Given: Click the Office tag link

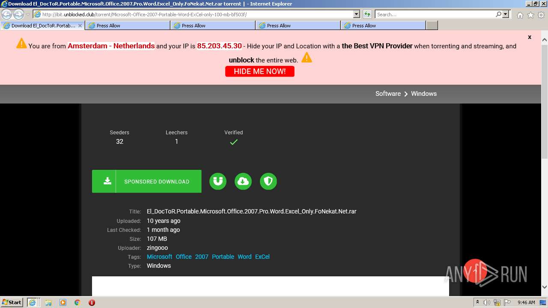Looking at the screenshot, I should pyautogui.click(x=184, y=257).
